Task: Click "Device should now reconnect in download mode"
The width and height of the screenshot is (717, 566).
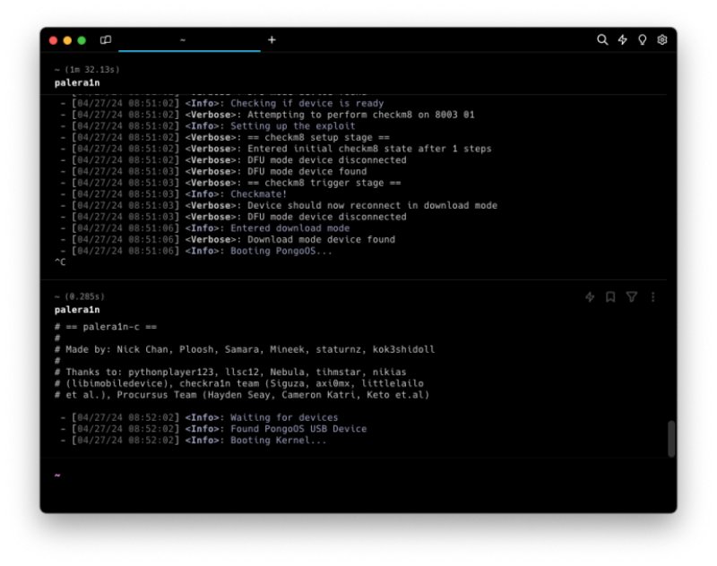Action: tap(279, 206)
